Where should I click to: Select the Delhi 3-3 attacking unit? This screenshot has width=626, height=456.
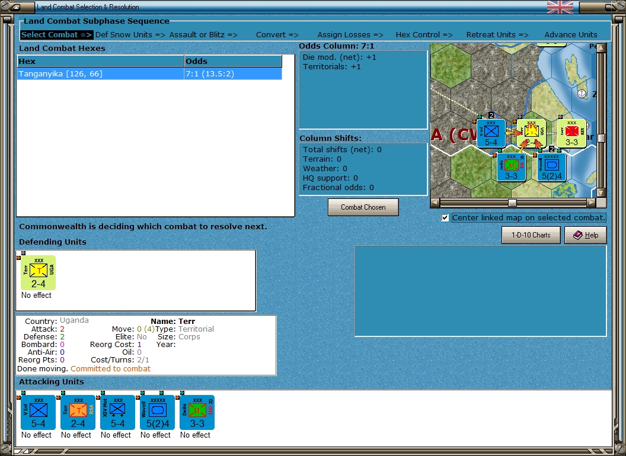coord(197,412)
